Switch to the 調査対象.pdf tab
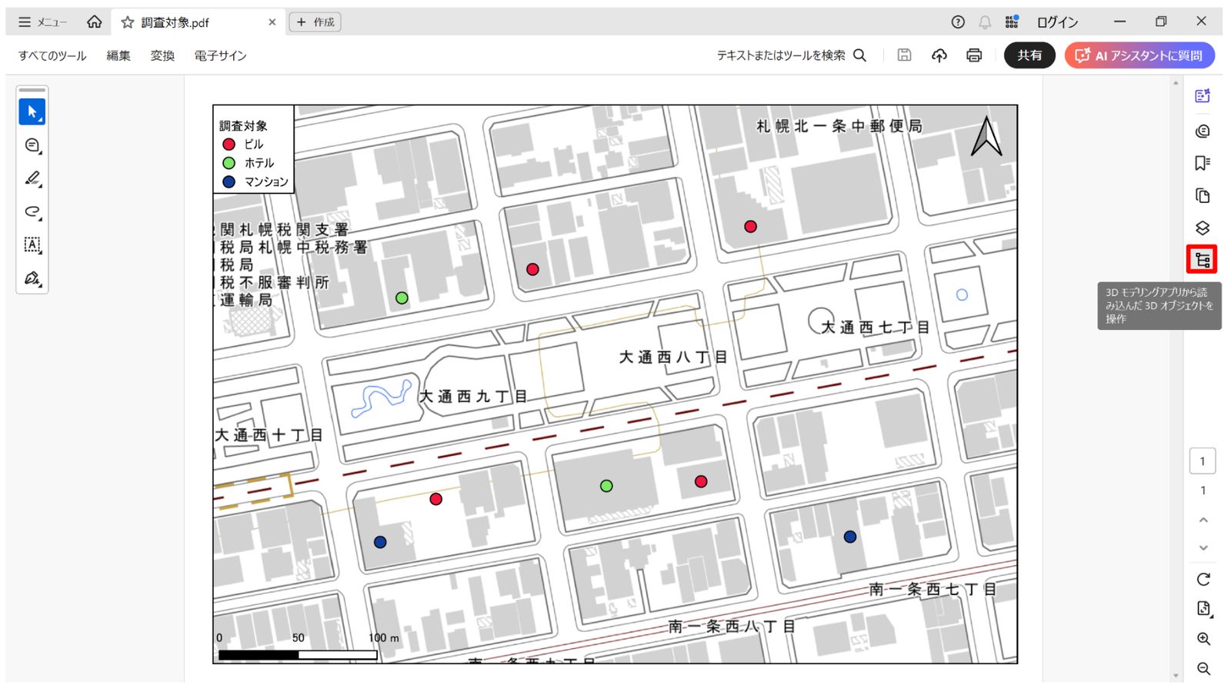Image resolution: width=1231 pixels, height=692 pixels. tap(198, 22)
